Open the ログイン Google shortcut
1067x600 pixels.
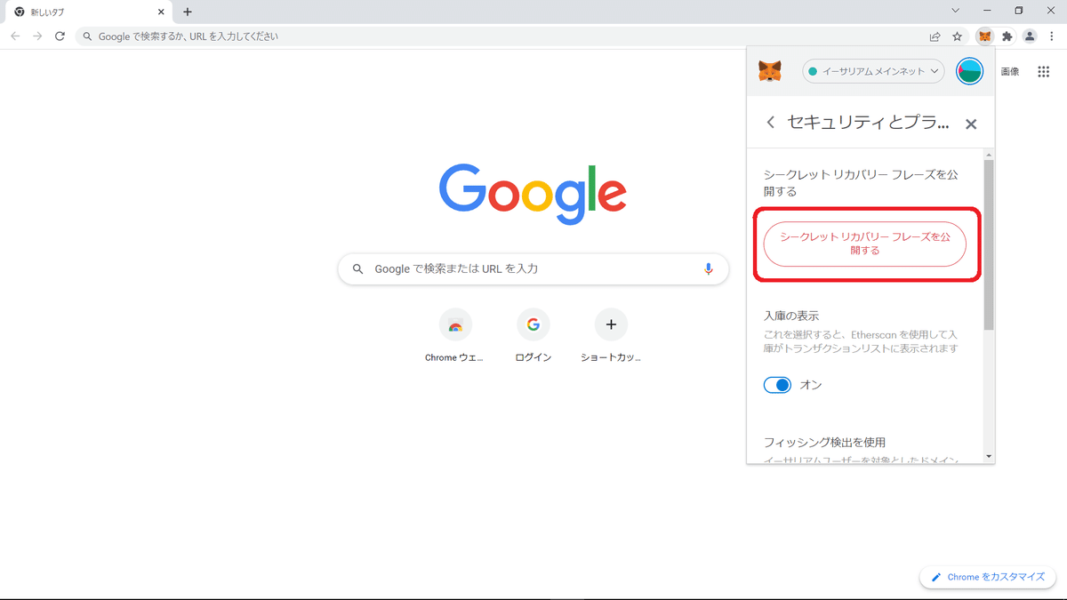[533, 335]
